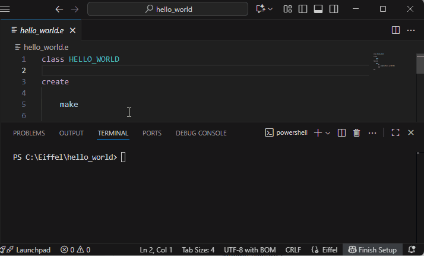Expand the new terminal launch profile dropdown

pos(327,133)
